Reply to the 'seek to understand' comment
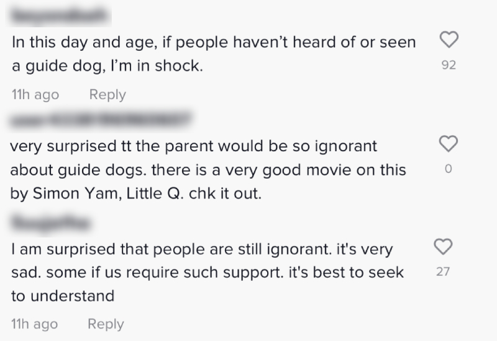Viewport: 497px width, 341px height. pyautogui.click(x=106, y=324)
